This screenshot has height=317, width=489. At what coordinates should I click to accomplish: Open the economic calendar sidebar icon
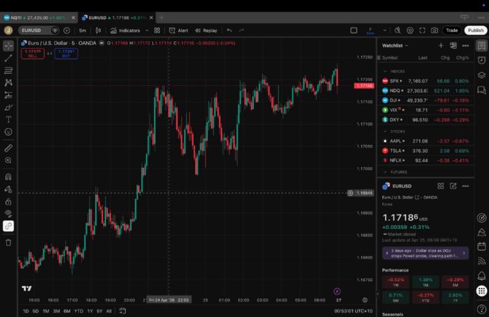(482, 247)
